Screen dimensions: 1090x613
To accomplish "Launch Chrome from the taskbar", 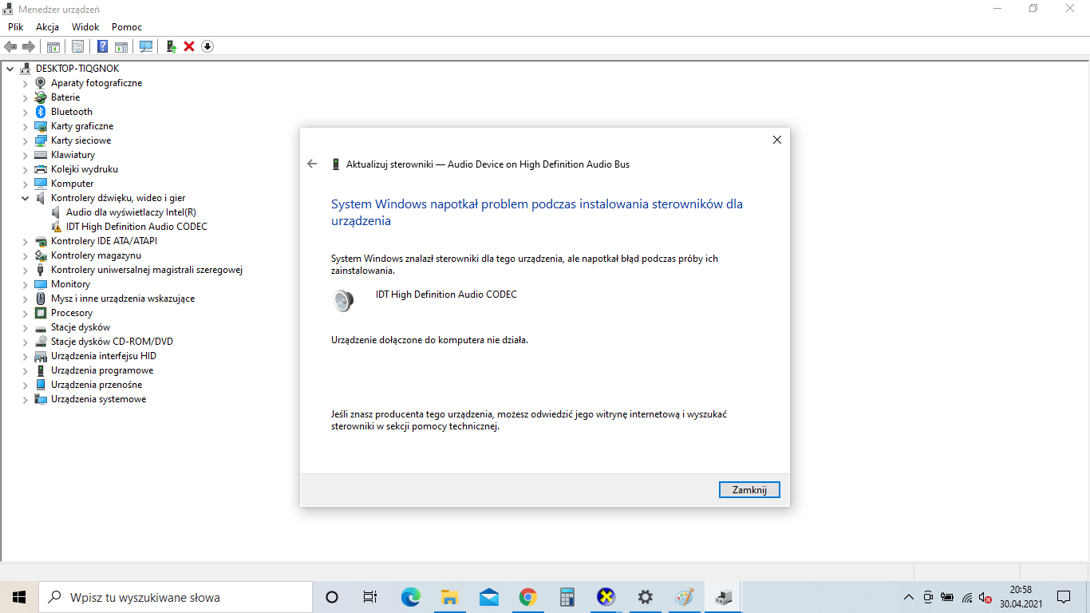I will (x=527, y=596).
